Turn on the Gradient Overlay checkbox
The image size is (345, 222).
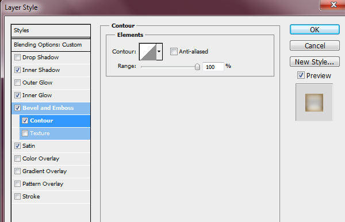tap(17, 171)
